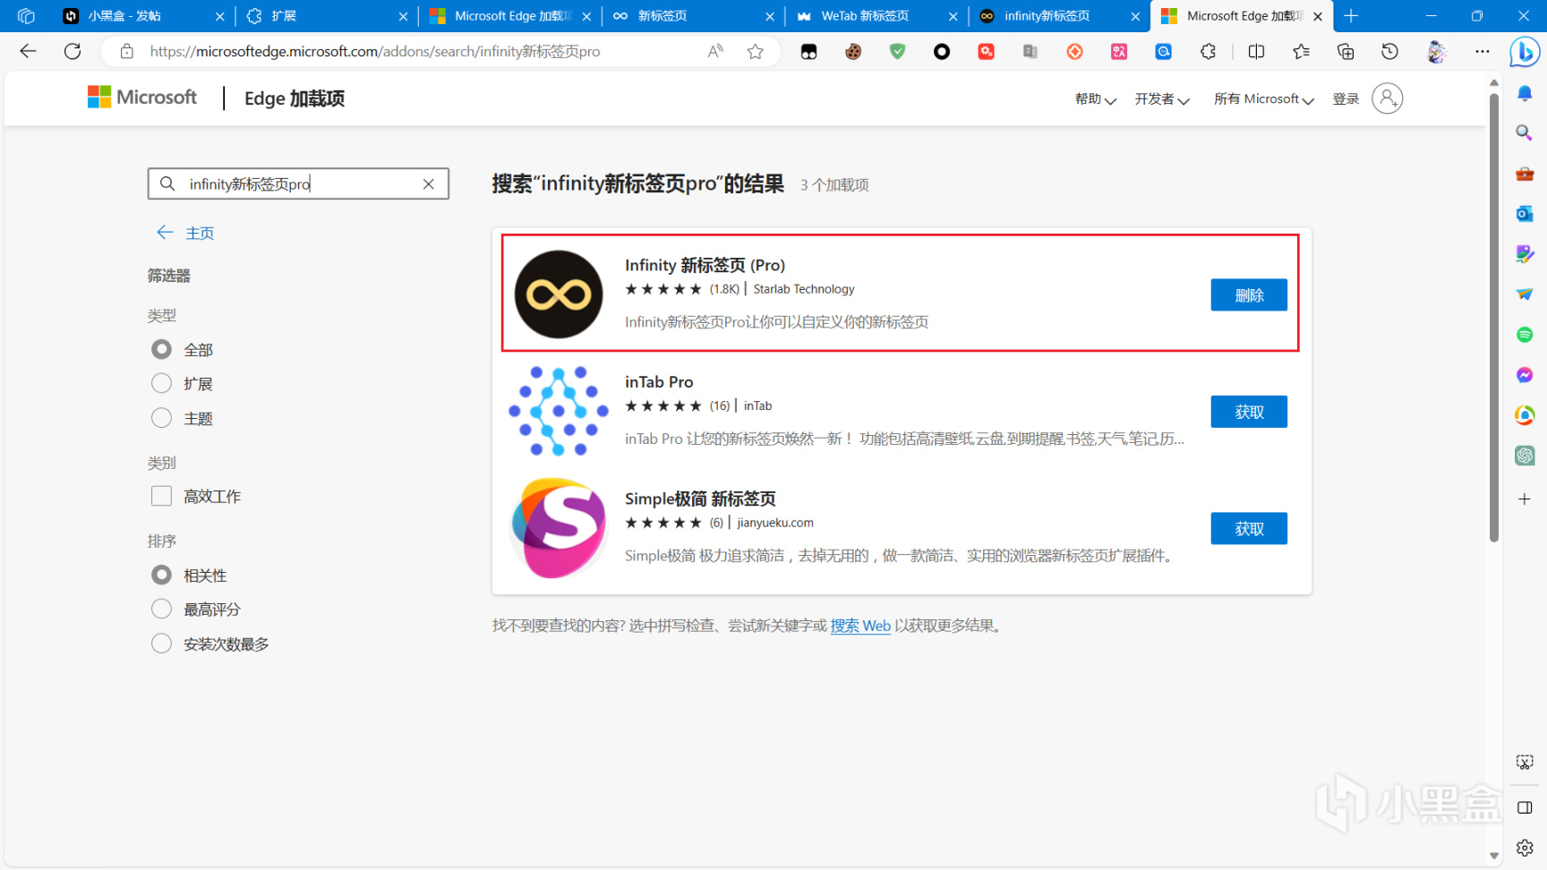Select the 全部 type radio button
Screen dimensions: 1547x870
161,349
